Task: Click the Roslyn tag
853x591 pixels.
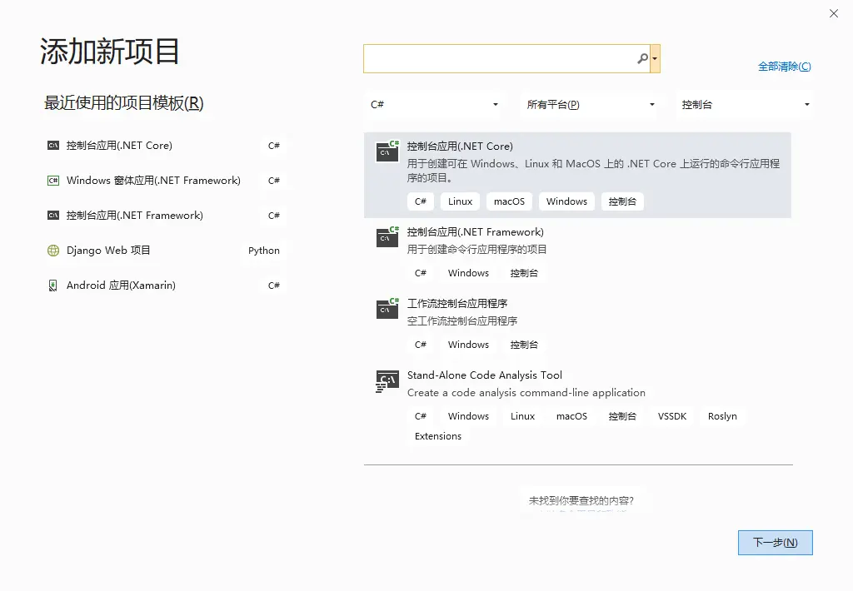Action: 722,416
